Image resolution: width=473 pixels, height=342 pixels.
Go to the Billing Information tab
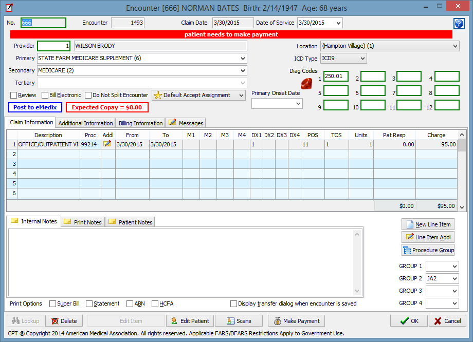pyautogui.click(x=140, y=123)
